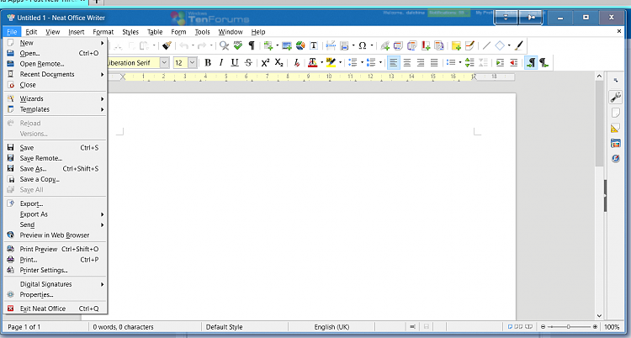
Task: Open sidebar Styles triangle icon
Action: [x=615, y=129]
